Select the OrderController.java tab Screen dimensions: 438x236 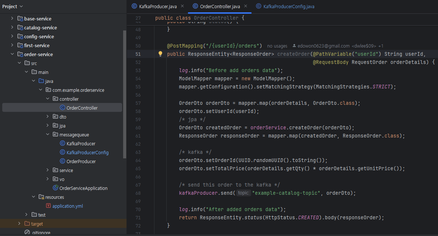tap(220, 6)
